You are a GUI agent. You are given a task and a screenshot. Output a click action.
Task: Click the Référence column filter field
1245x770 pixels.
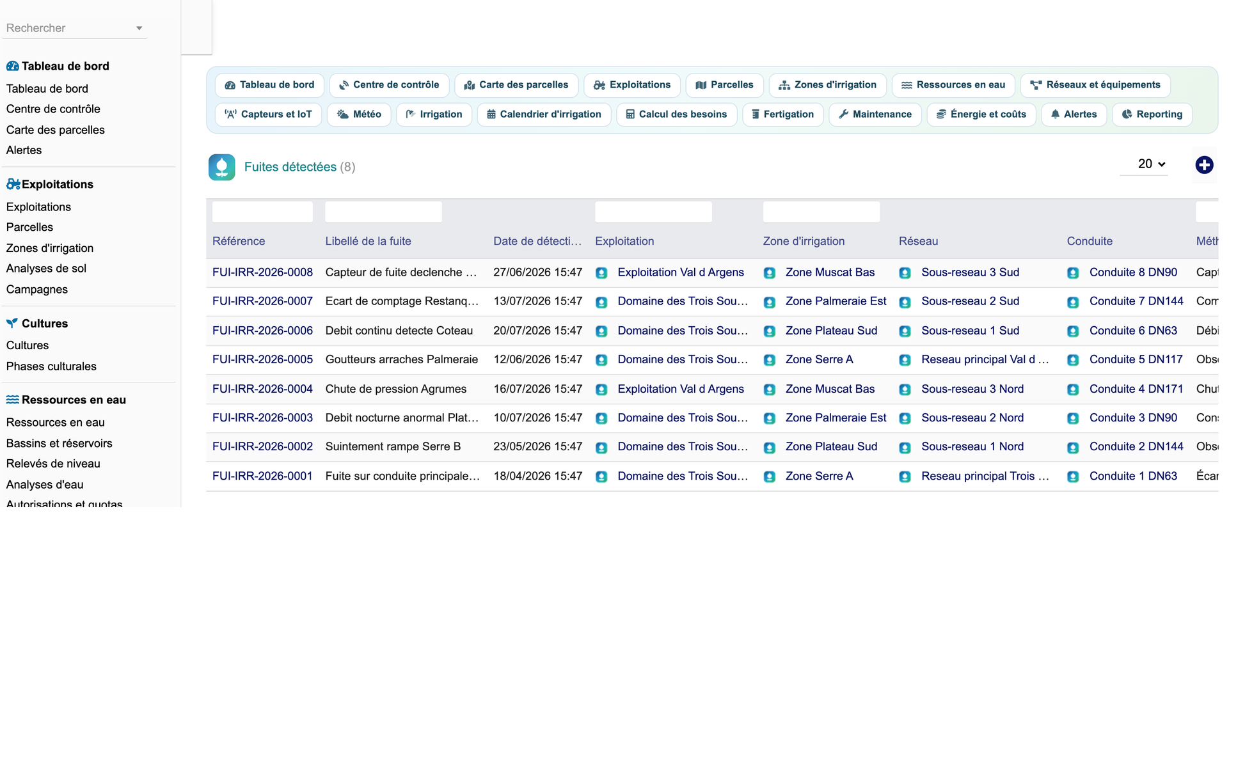(262, 212)
